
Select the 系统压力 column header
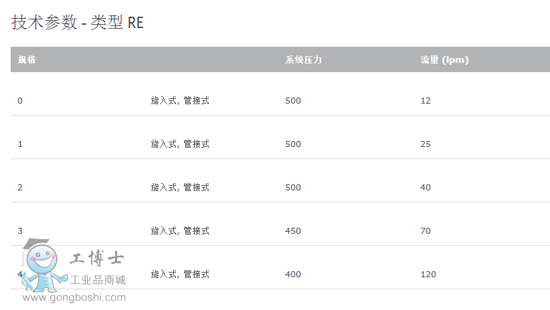click(x=303, y=60)
